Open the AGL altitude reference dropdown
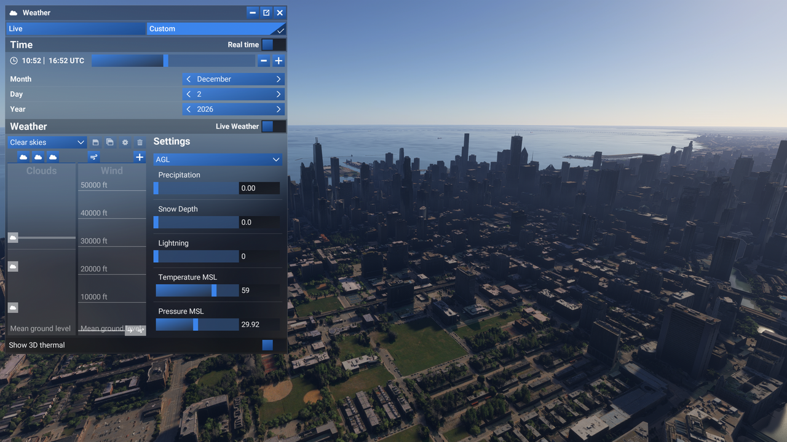The height and width of the screenshot is (442, 787). click(218, 160)
